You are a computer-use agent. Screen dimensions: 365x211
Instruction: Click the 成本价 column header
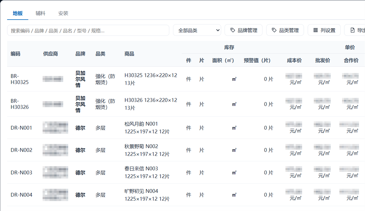point(294,61)
